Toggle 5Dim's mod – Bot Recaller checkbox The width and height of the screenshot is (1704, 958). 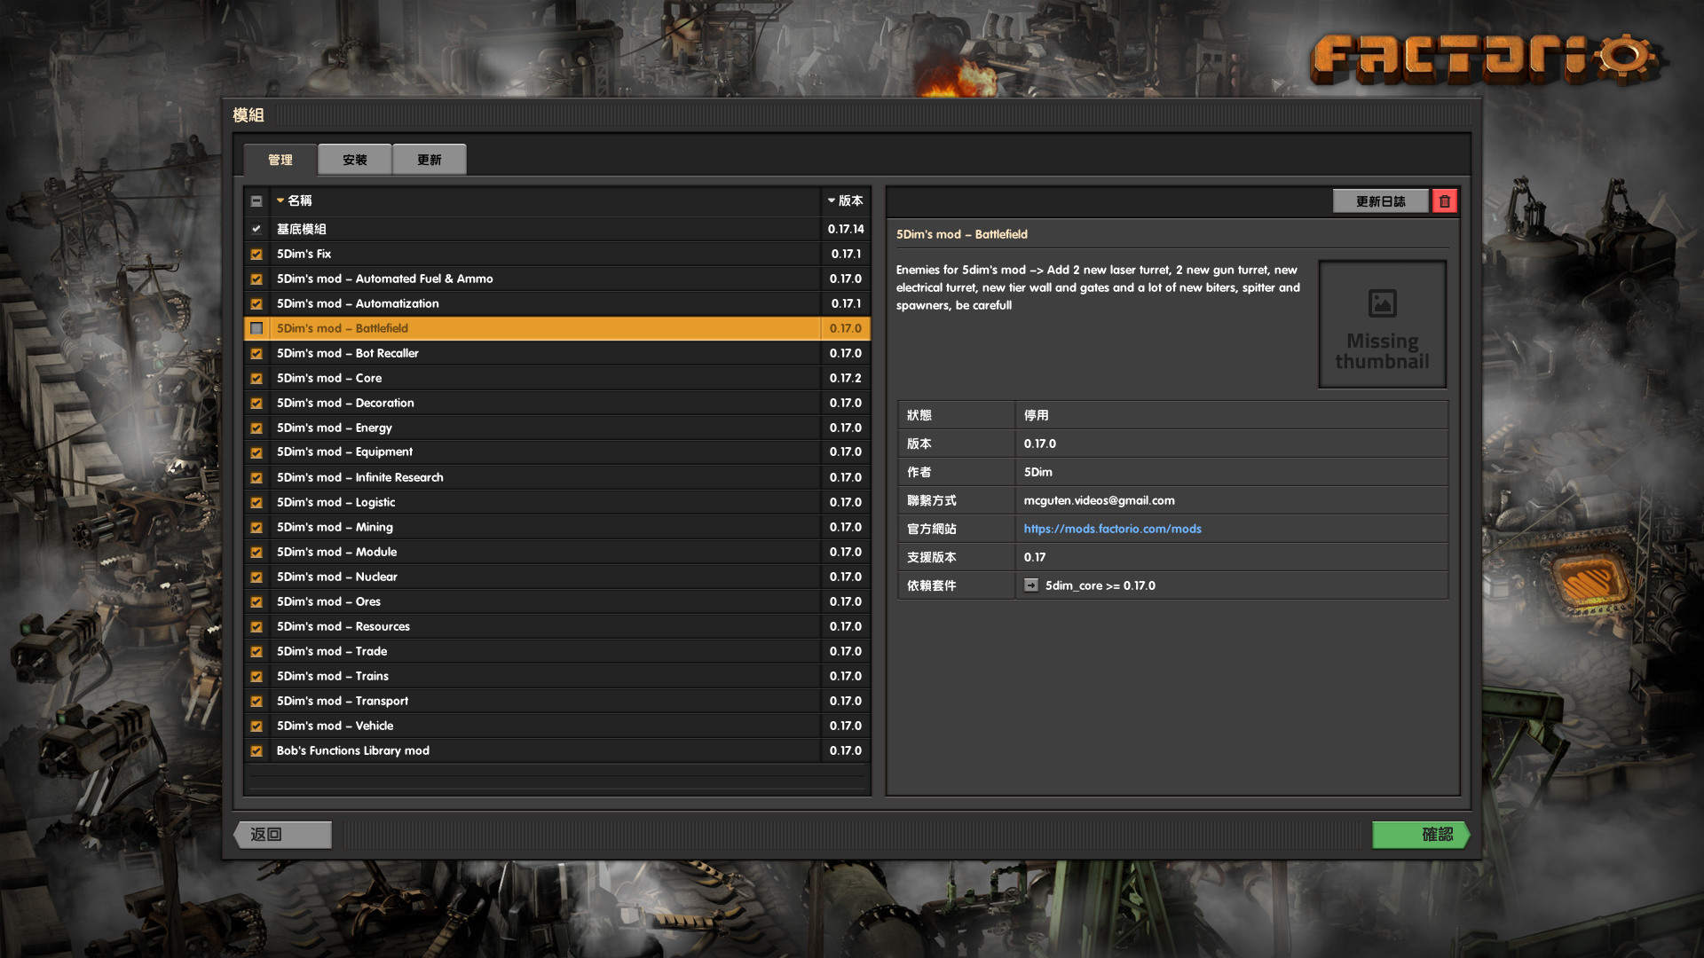(256, 353)
